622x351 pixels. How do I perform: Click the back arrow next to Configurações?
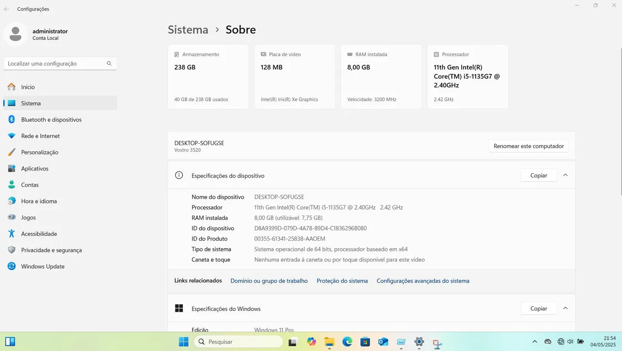pos(6,9)
